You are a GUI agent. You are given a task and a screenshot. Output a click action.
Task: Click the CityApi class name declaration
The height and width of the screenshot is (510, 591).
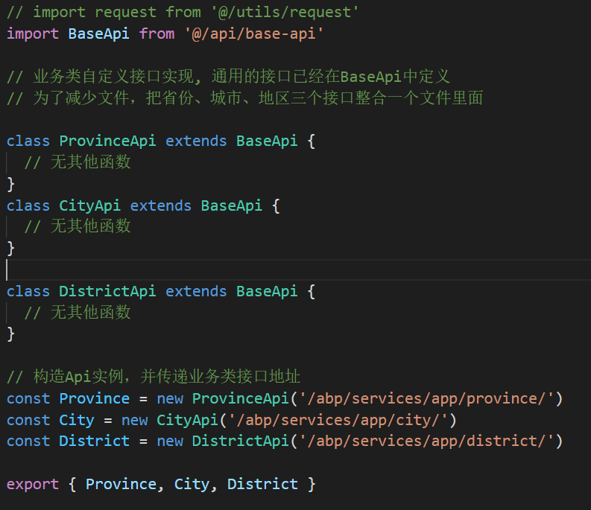coord(89,206)
